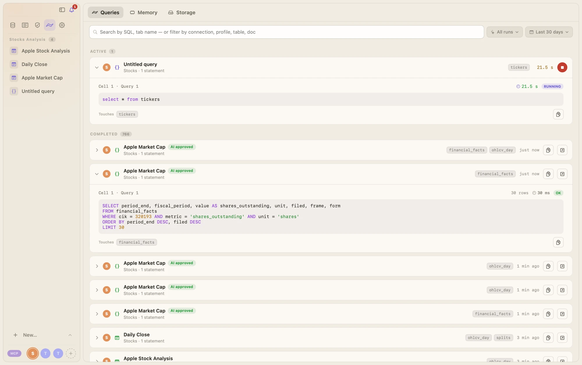Image resolution: width=582 pixels, height=365 pixels.
Task: Click the tickers tag under Touches
Action: [127, 114]
